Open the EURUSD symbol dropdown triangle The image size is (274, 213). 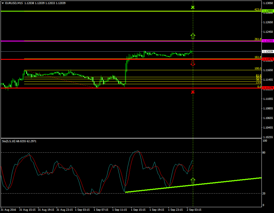coord(3,3)
